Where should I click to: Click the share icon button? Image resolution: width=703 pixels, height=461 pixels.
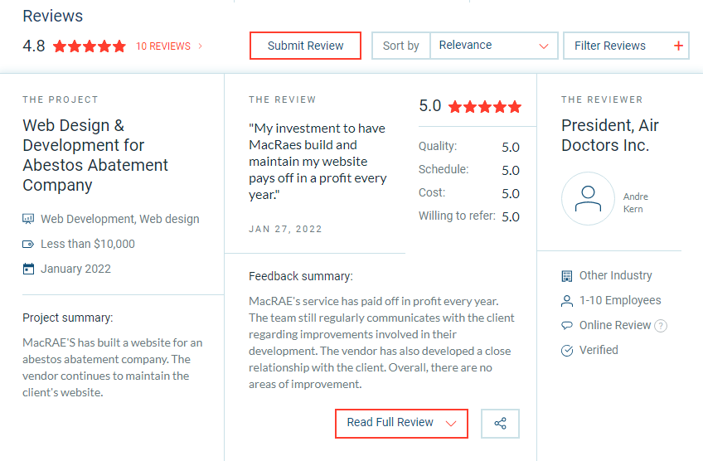pyautogui.click(x=501, y=424)
